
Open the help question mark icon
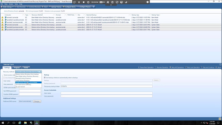147,2
